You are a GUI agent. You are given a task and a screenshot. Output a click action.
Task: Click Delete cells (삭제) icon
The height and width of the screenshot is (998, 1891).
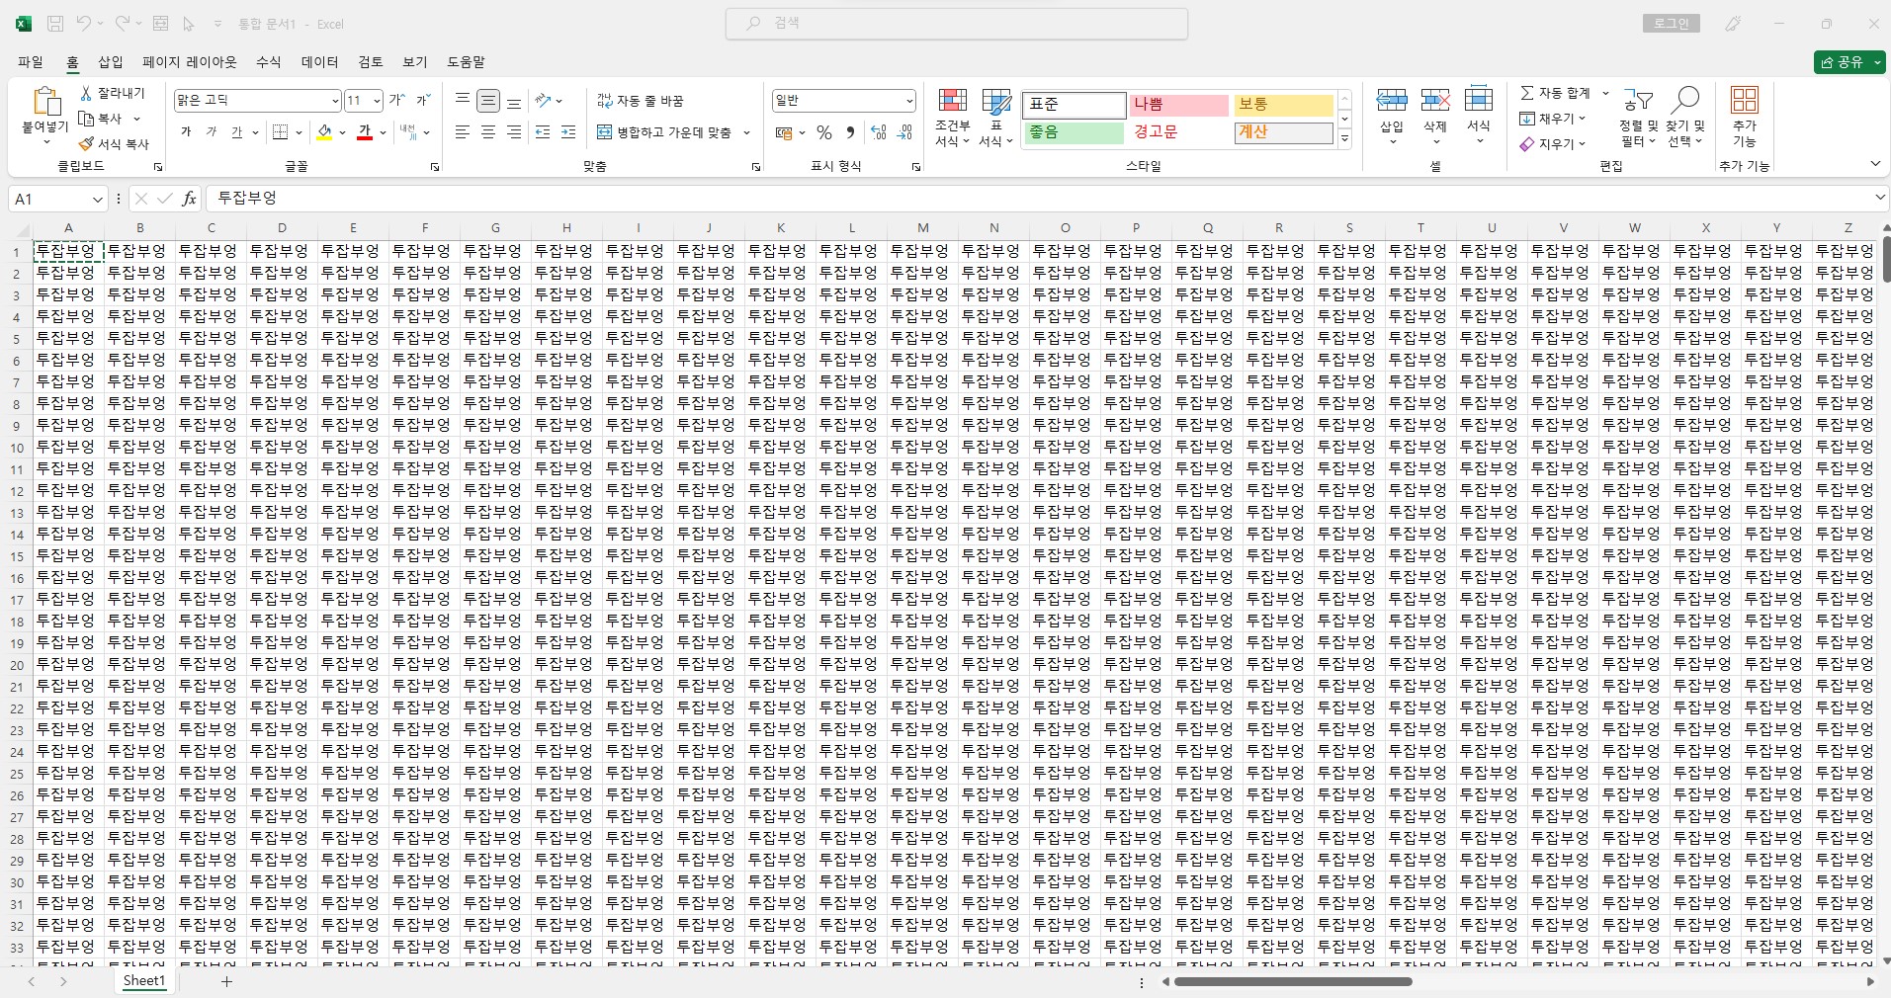click(x=1435, y=100)
